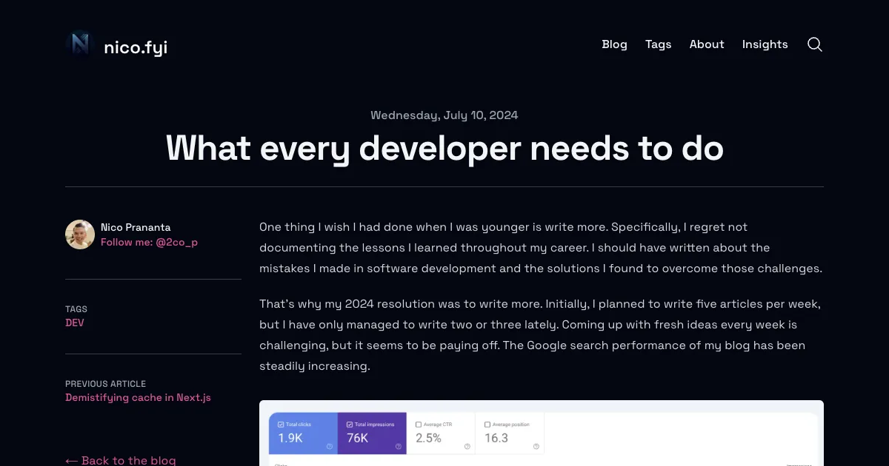Click Nico Prananta's profile picture
The height and width of the screenshot is (466, 889).
(79, 234)
